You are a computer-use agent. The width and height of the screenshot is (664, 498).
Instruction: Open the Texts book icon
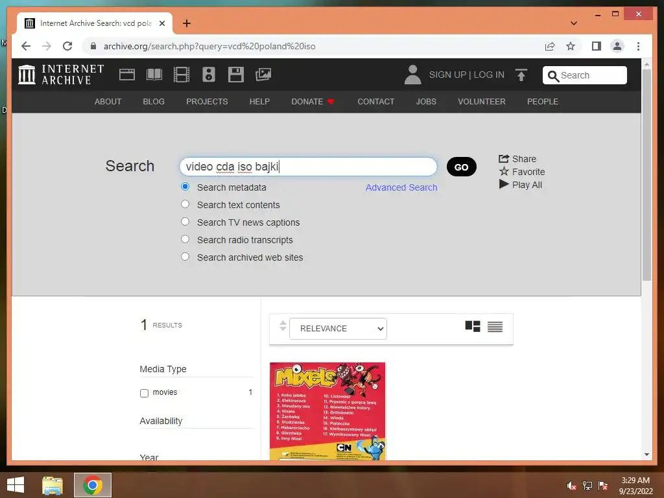[x=154, y=75]
